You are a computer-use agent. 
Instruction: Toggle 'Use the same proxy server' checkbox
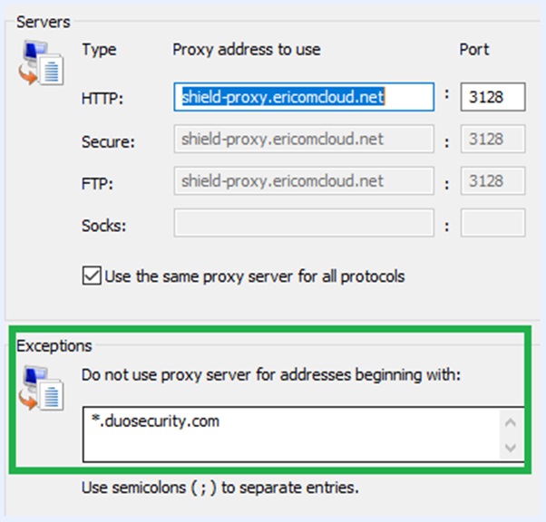(91, 275)
